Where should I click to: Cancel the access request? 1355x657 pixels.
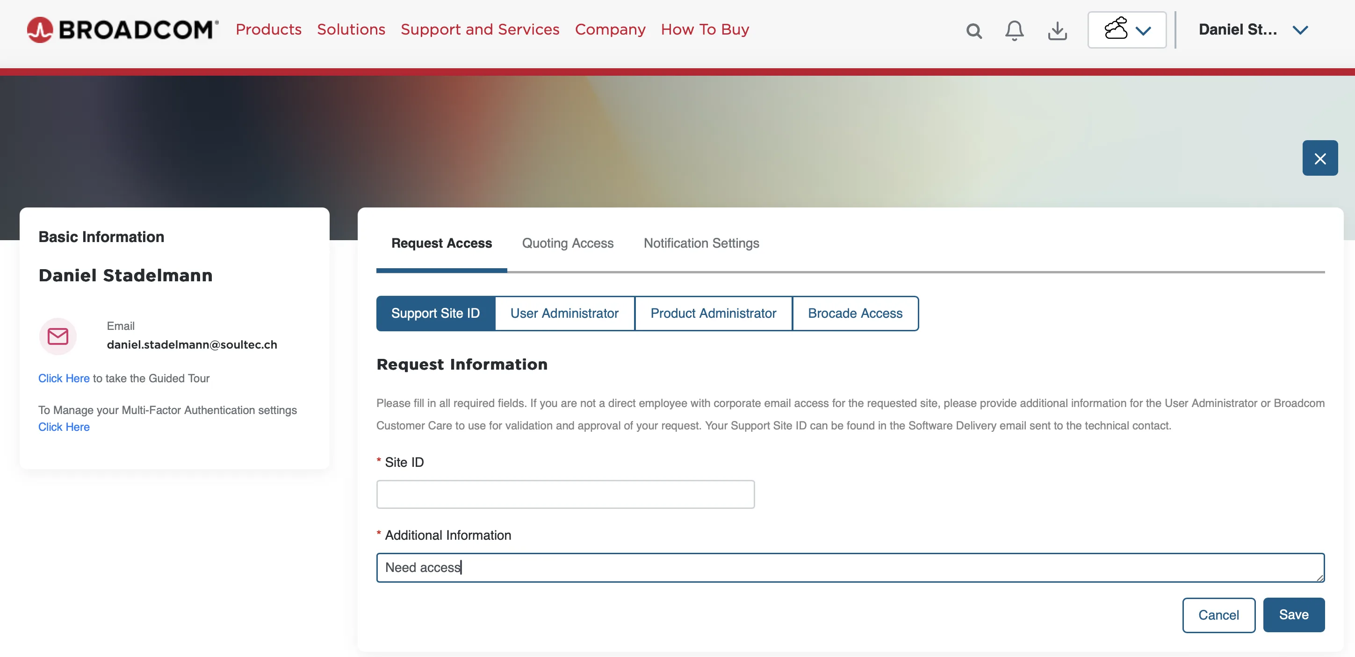pos(1218,615)
